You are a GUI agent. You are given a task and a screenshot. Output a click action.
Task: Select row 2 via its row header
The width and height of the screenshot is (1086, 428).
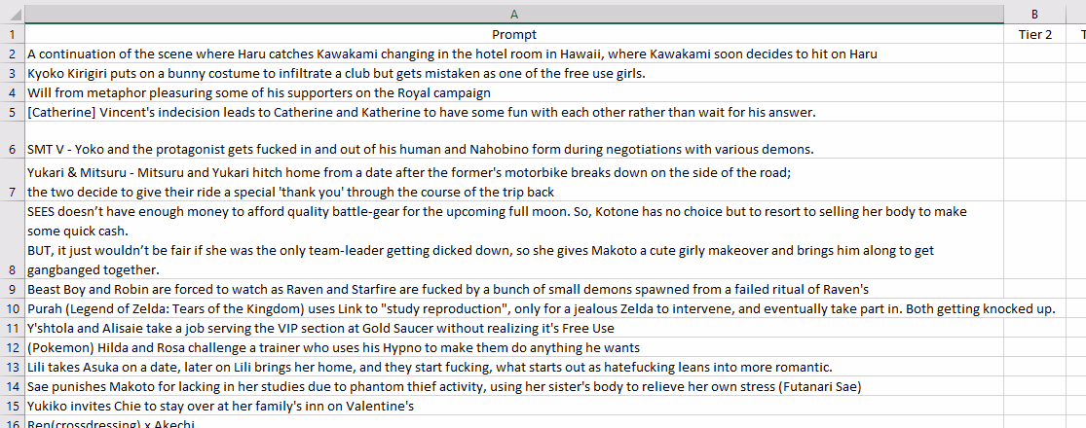click(13, 53)
